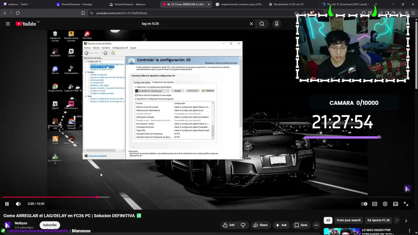Select the 'All' filter chip
The image size is (418, 235).
tap(328, 220)
